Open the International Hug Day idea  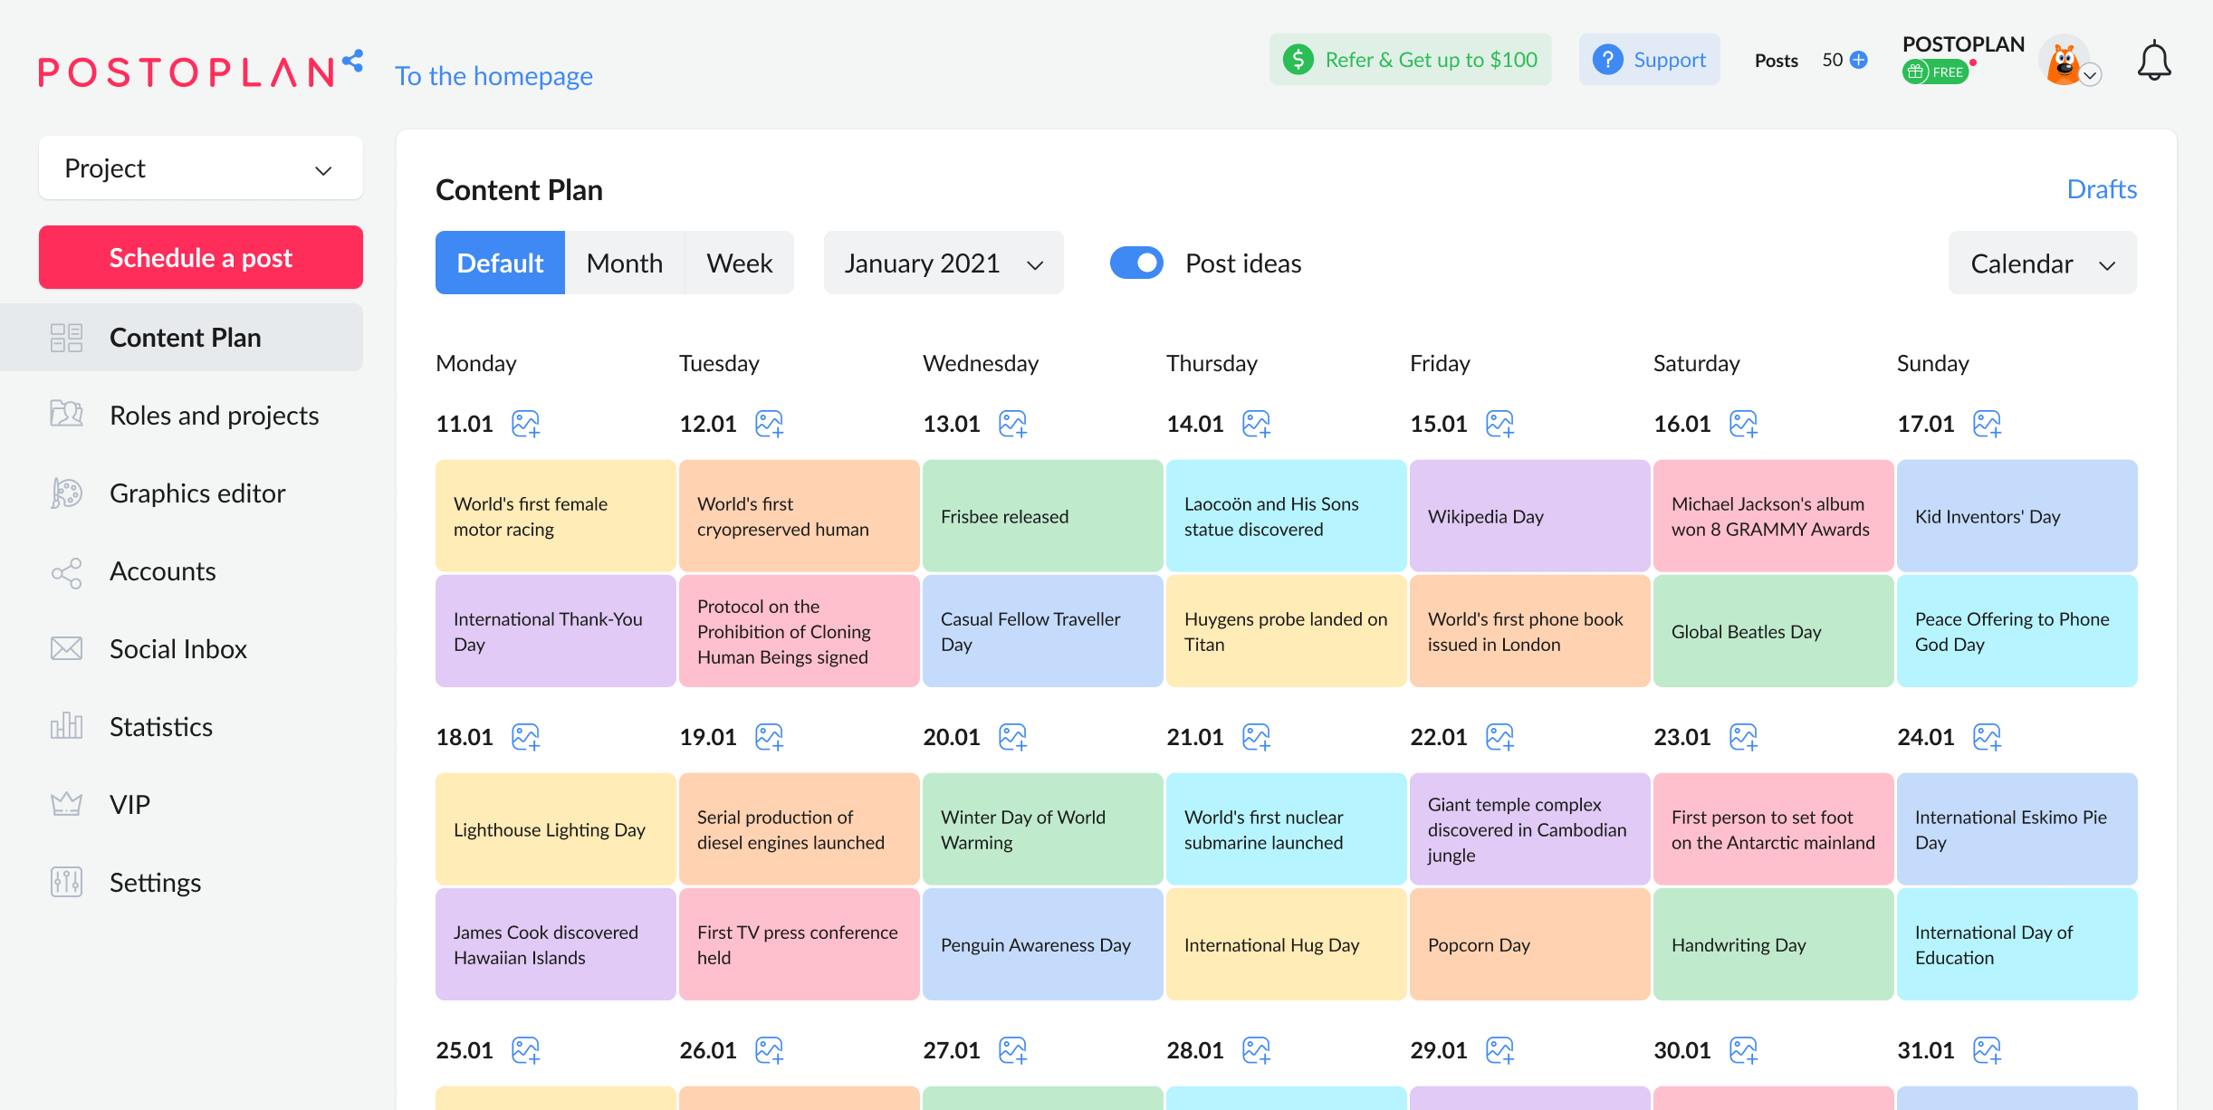pyautogui.click(x=1286, y=944)
